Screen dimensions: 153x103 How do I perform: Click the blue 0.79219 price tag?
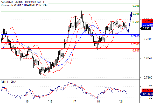point(147,25)
